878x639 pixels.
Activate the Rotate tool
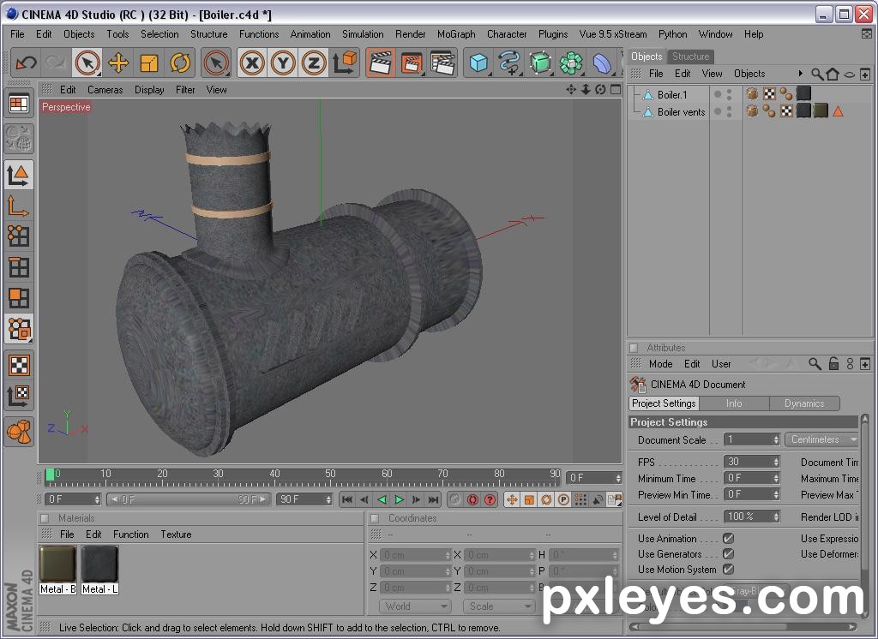(180, 63)
